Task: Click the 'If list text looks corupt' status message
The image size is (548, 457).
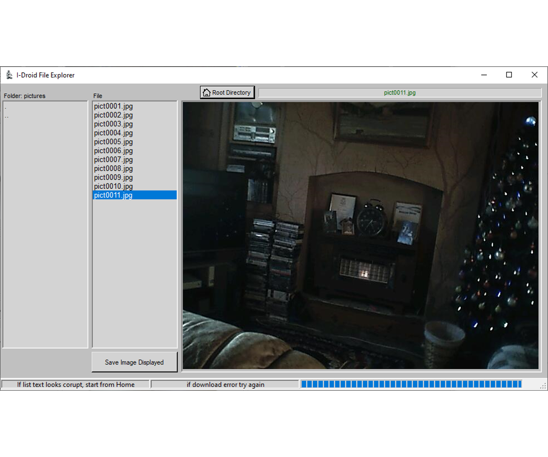Action: click(76, 384)
